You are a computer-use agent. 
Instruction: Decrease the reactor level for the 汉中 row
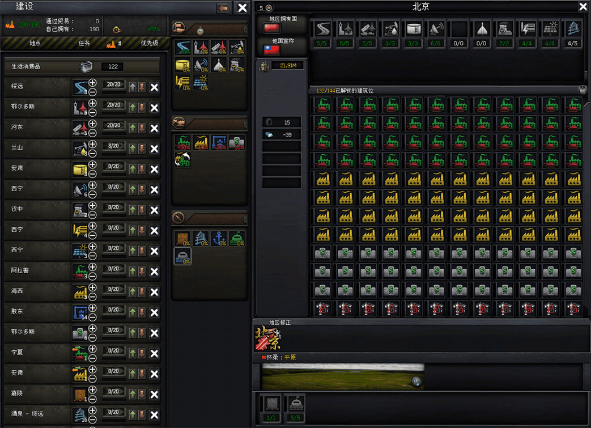(93, 214)
